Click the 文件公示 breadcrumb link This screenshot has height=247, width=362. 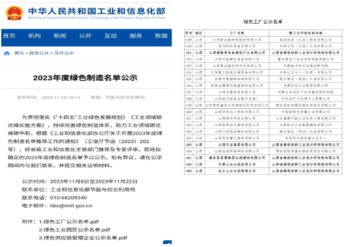tap(64, 53)
